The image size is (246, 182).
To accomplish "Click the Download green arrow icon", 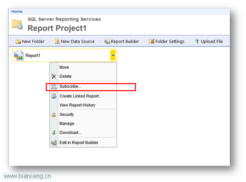I will (54, 133).
